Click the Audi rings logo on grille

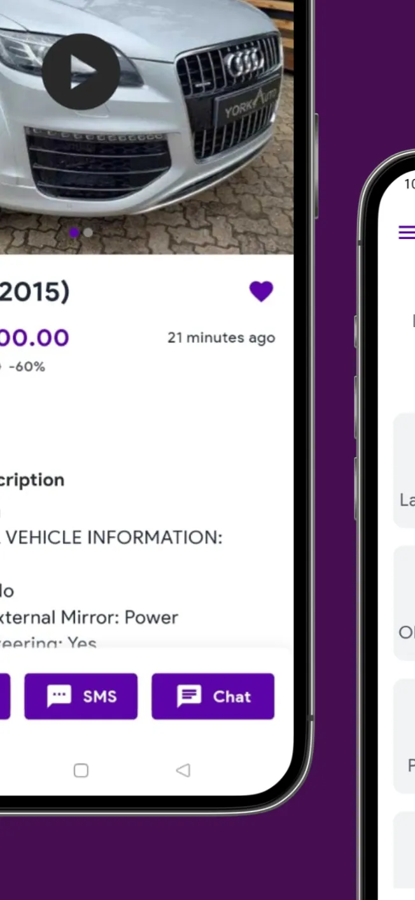[x=245, y=62]
